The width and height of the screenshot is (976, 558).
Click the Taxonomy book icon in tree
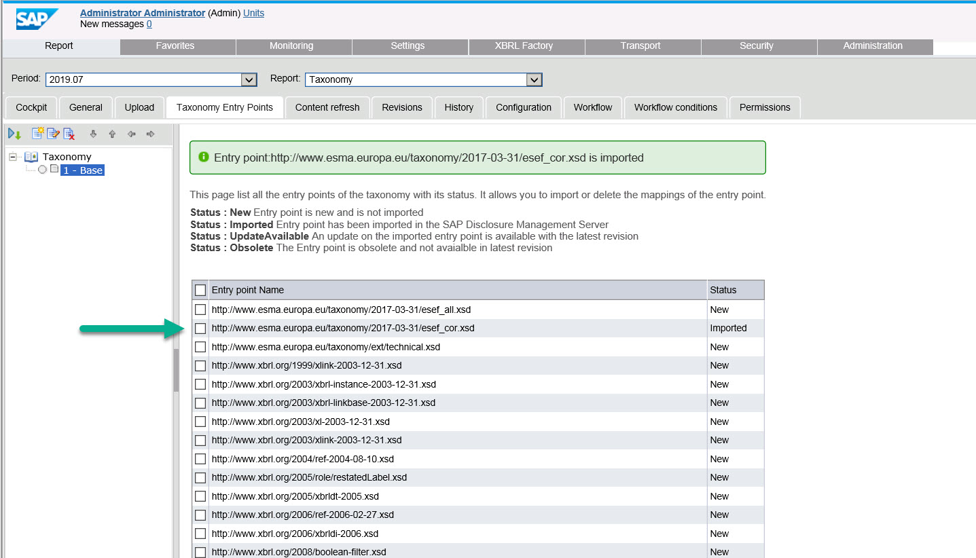31,157
